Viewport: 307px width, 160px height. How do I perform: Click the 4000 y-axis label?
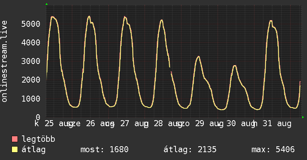coord(31,42)
